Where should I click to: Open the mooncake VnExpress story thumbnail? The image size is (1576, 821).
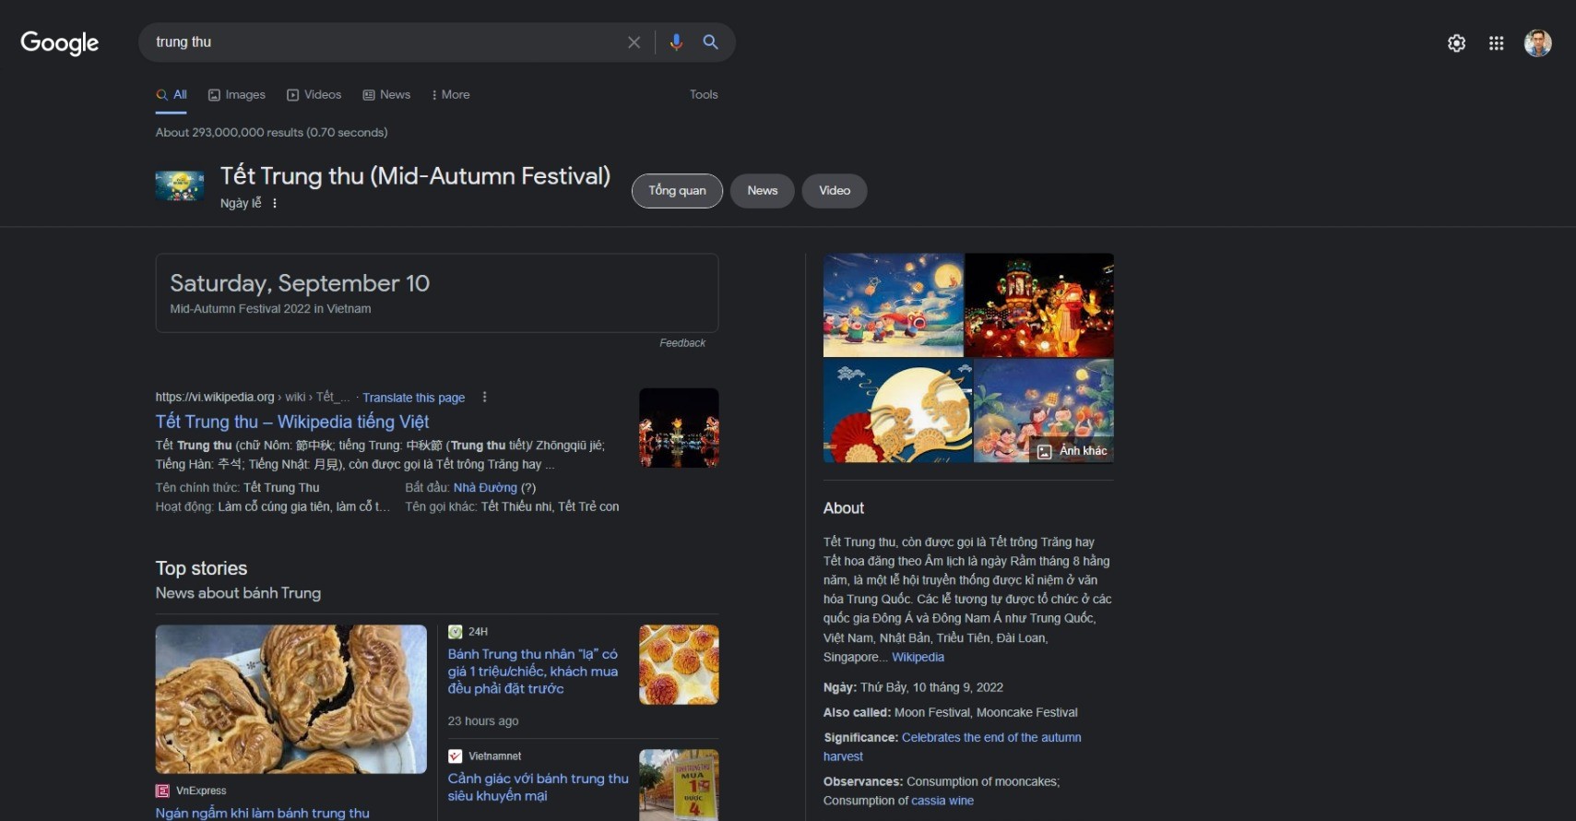coord(290,698)
